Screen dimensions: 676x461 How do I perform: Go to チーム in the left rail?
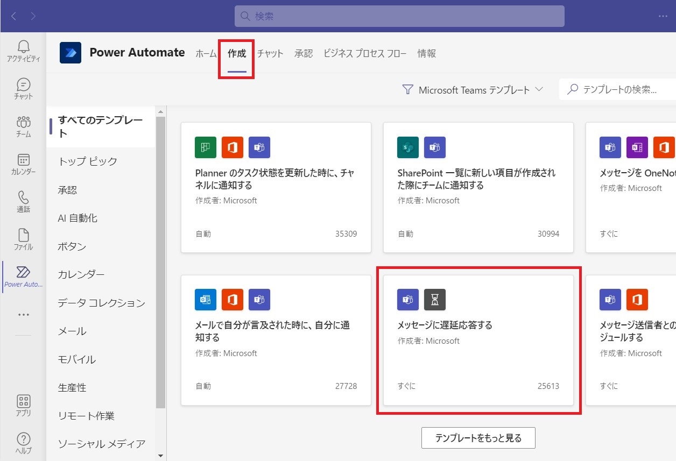click(23, 126)
